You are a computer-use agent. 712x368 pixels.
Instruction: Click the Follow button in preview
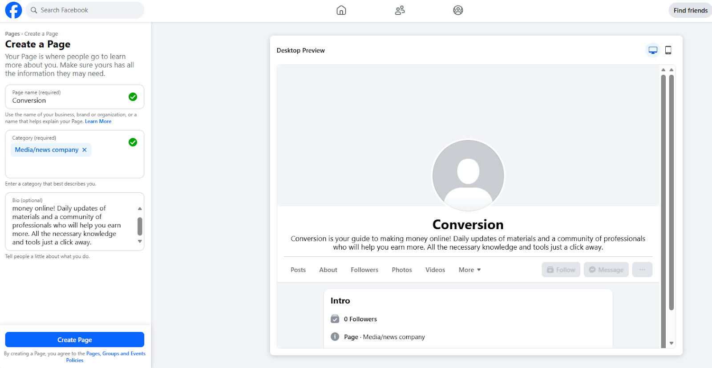tap(561, 270)
